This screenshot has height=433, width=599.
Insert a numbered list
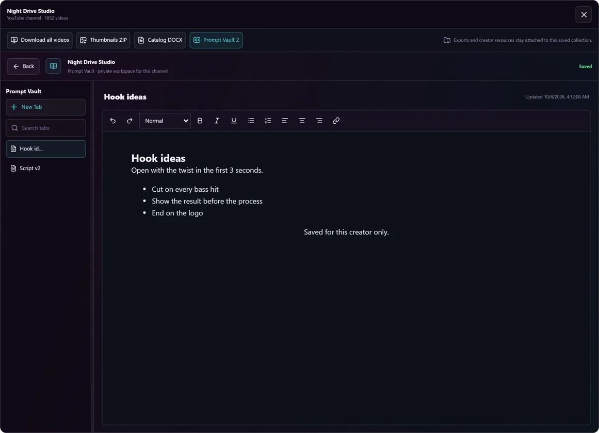pyautogui.click(x=268, y=121)
